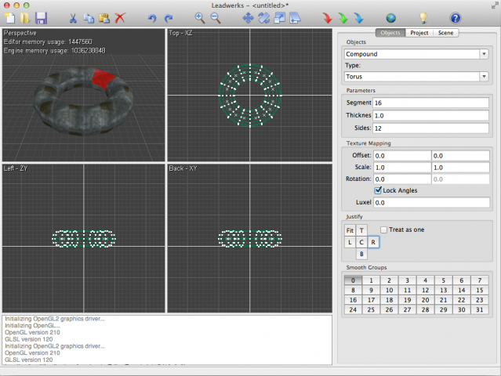Screen dimensions: 501x376
Task: Click the Cut scissors icon
Action: [73, 17]
